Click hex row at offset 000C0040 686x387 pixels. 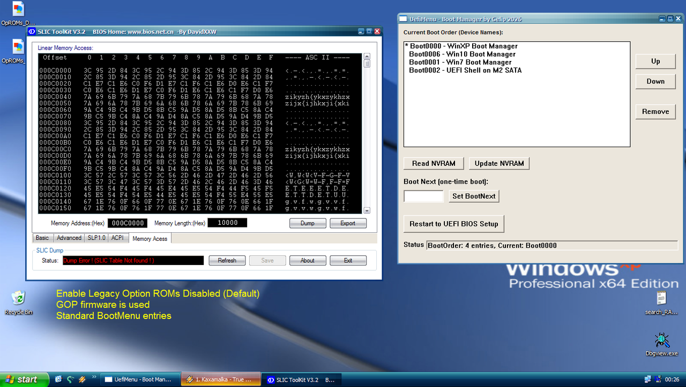[194, 97]
